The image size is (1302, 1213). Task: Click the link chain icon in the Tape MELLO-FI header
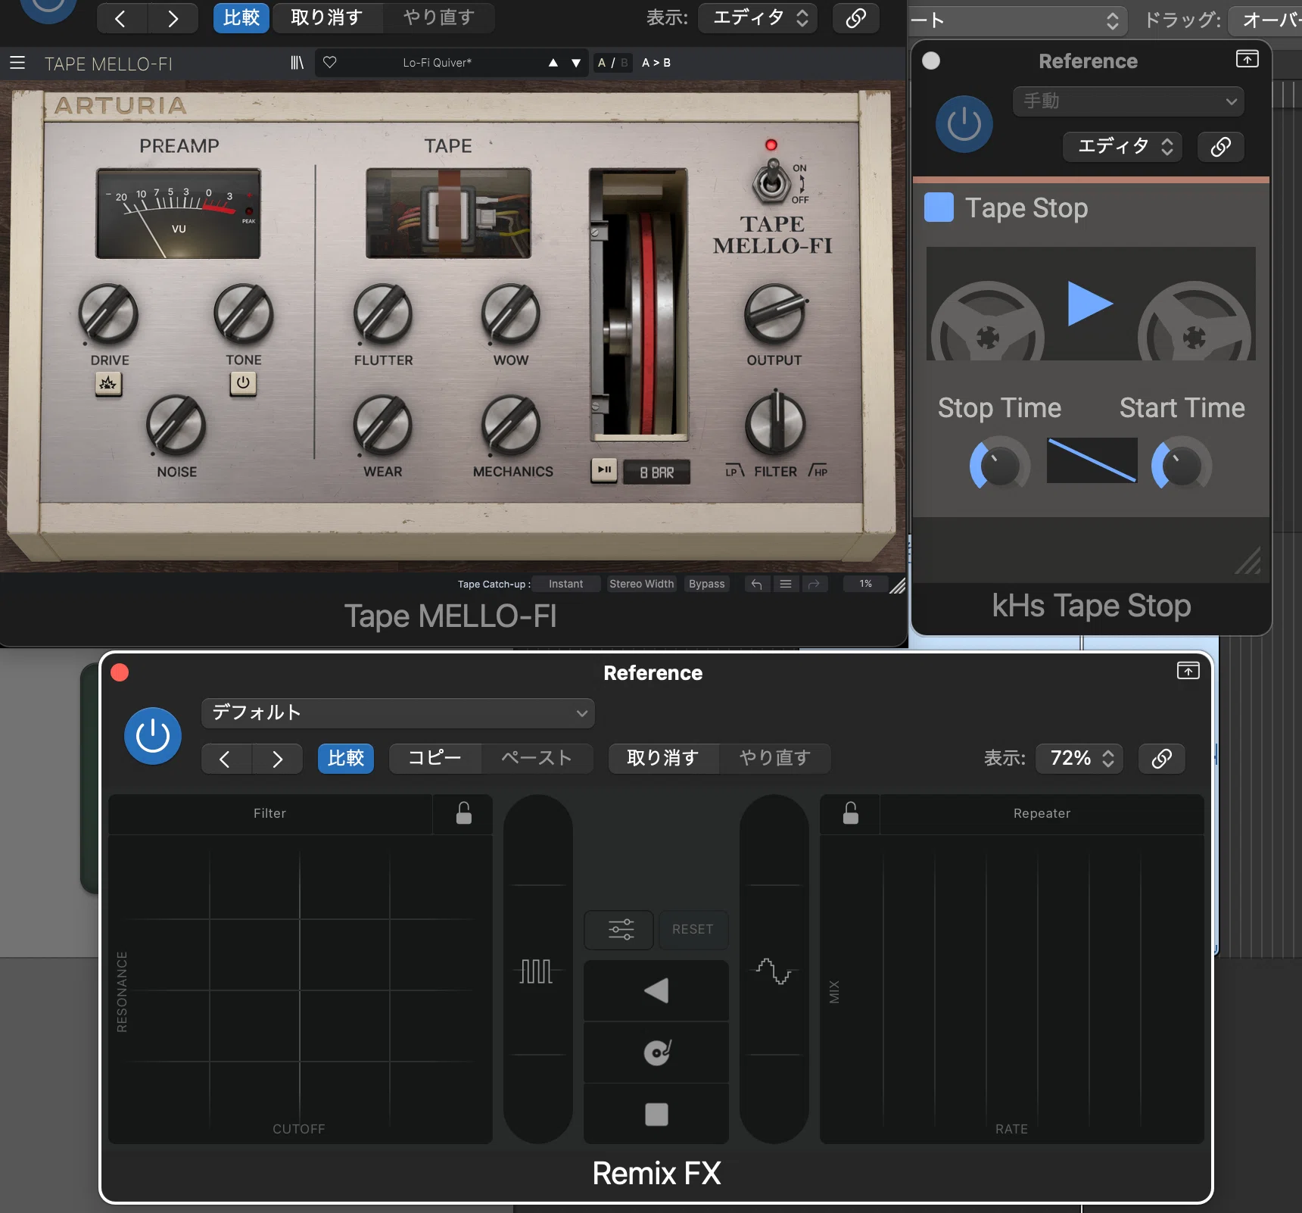point(856,17)
